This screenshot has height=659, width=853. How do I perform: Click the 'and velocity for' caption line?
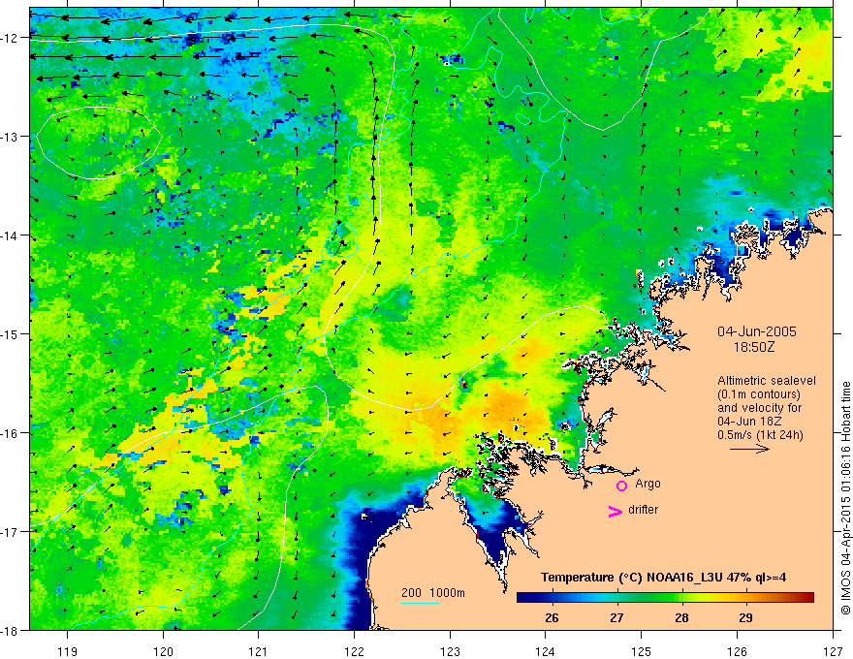pos(759,408)
